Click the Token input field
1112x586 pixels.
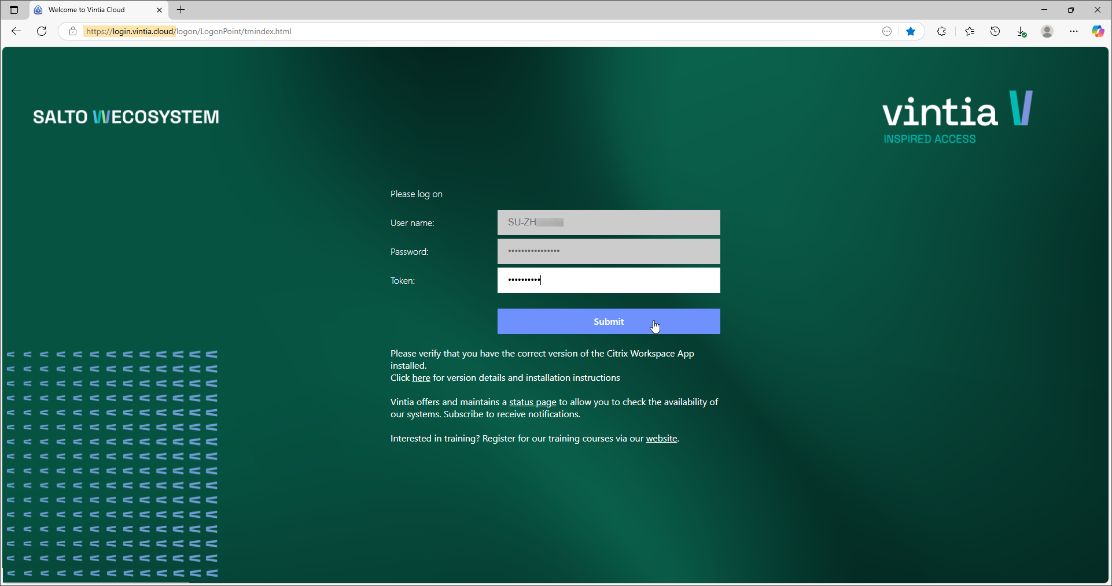[608, 280]
